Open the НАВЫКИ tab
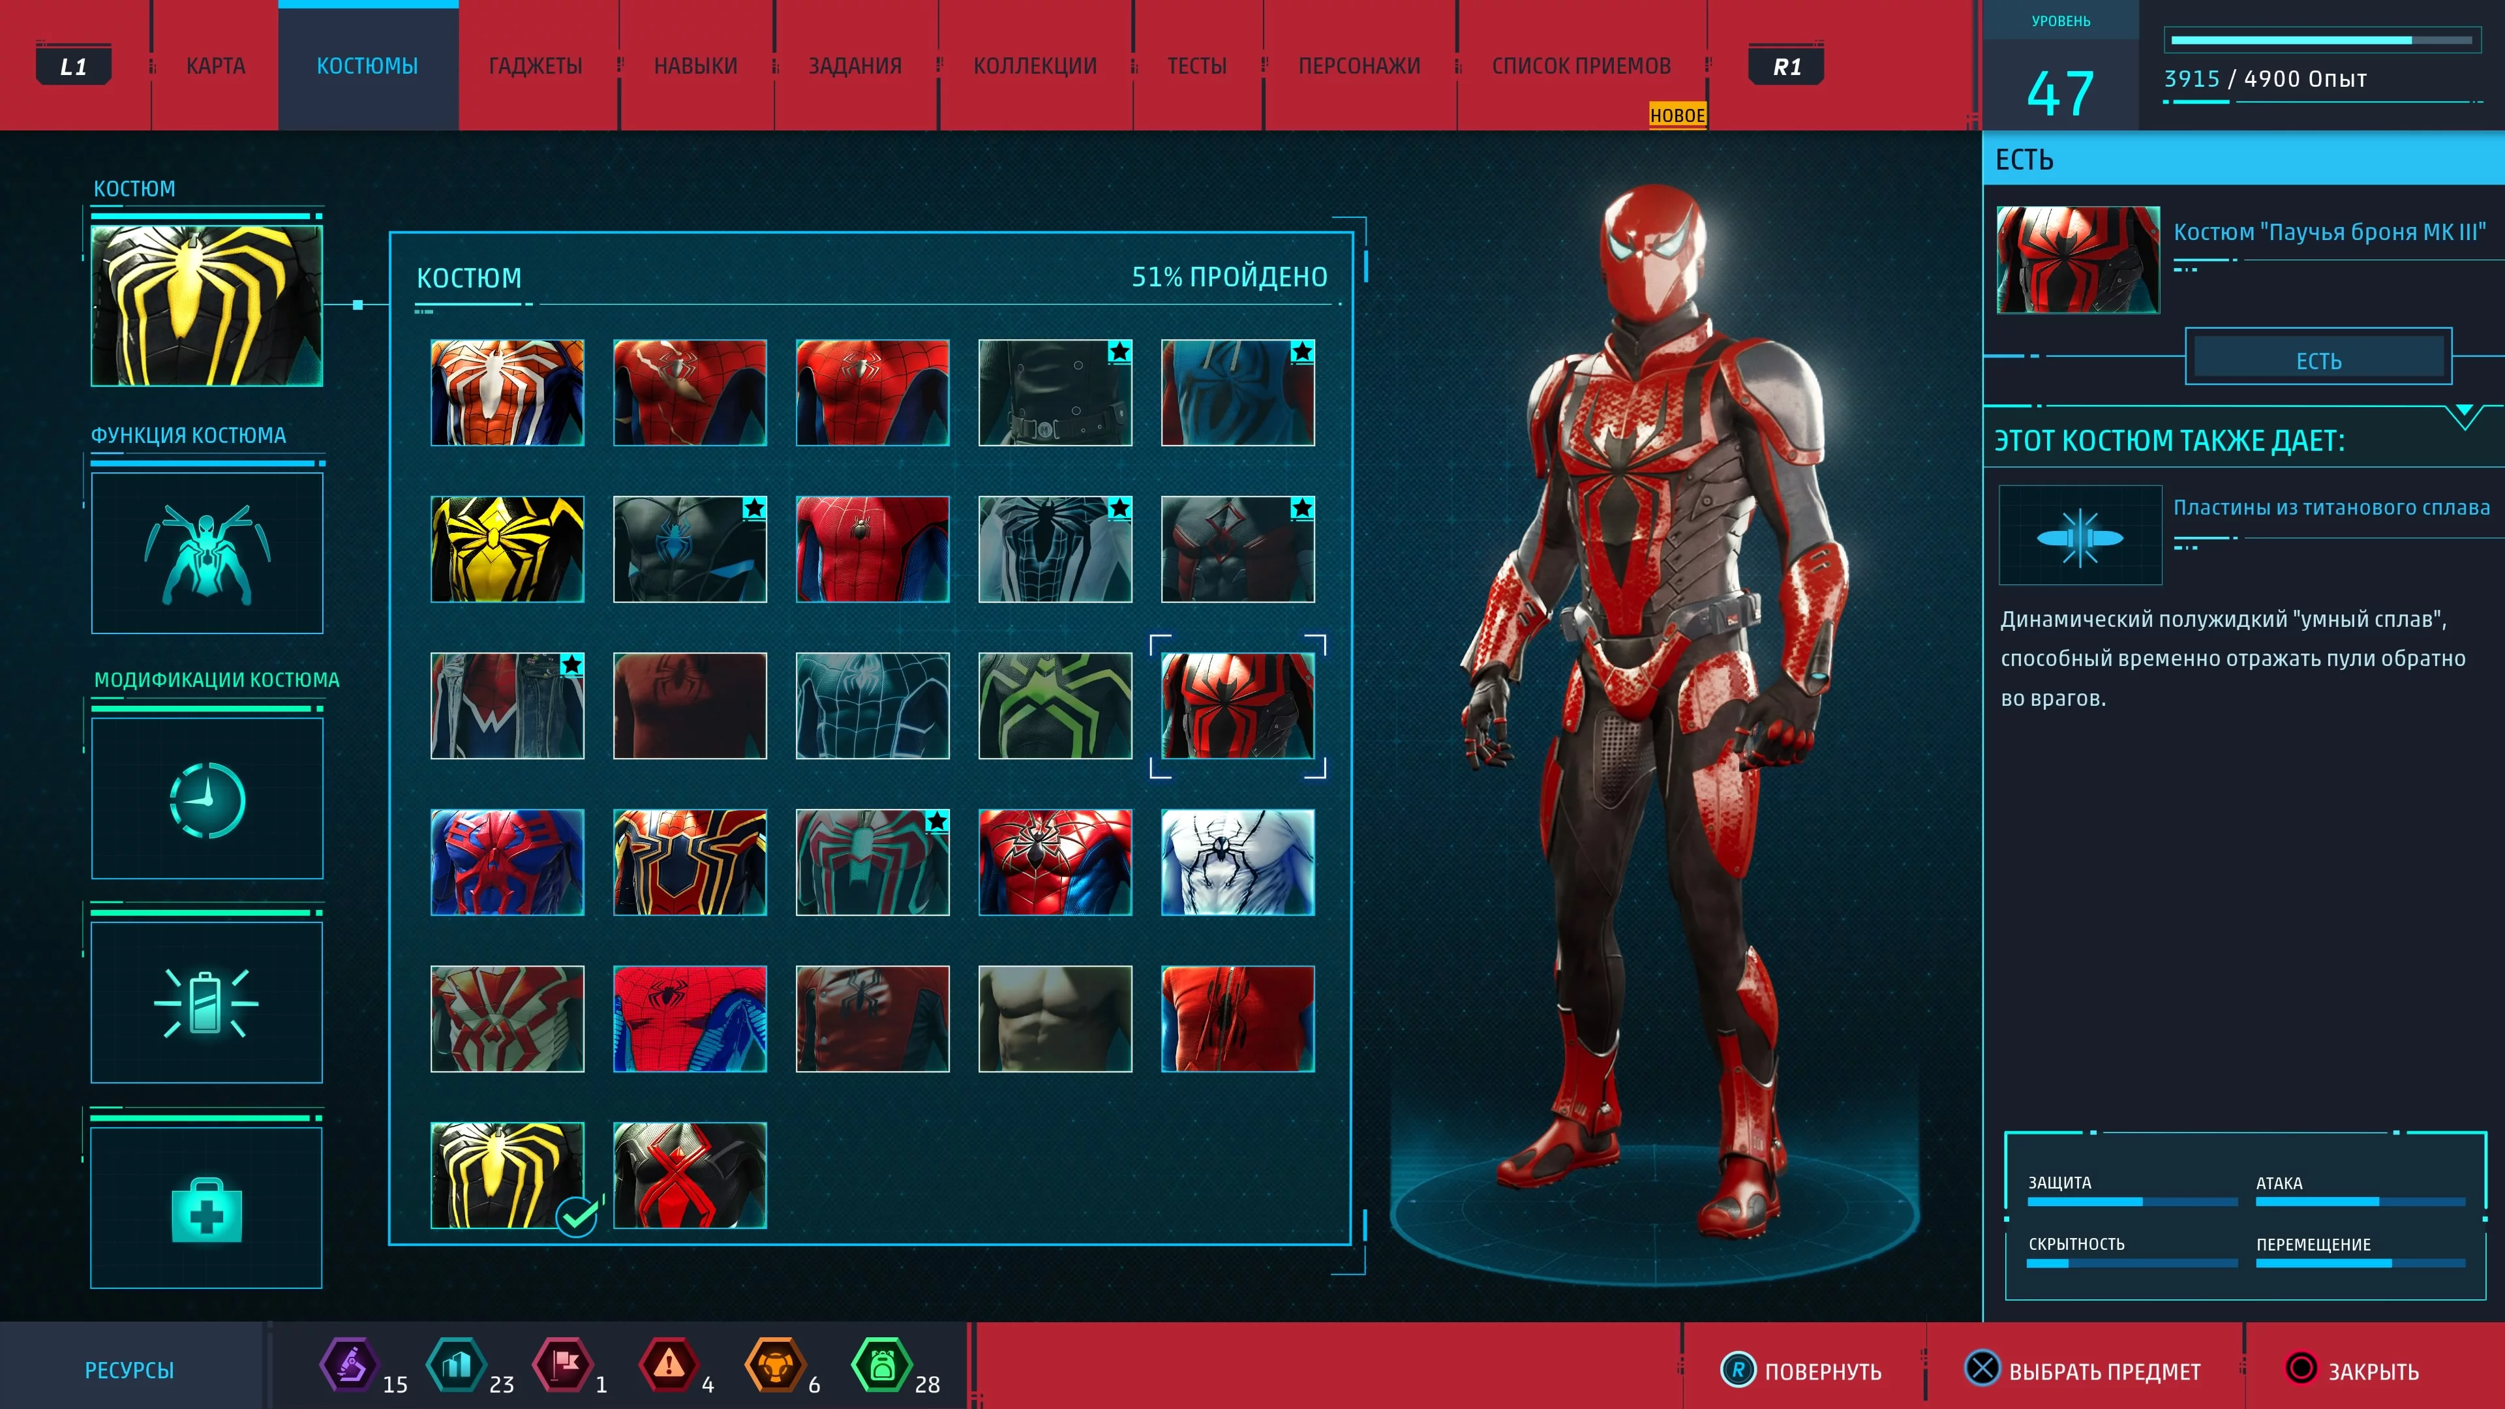Image resolution: width=2505 pixels, height=1409 pixels. tap(695, 66)
